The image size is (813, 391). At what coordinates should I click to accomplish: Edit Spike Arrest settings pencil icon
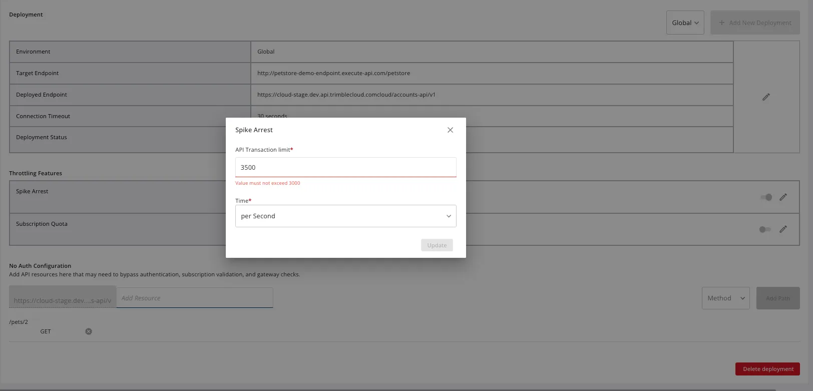783,197
